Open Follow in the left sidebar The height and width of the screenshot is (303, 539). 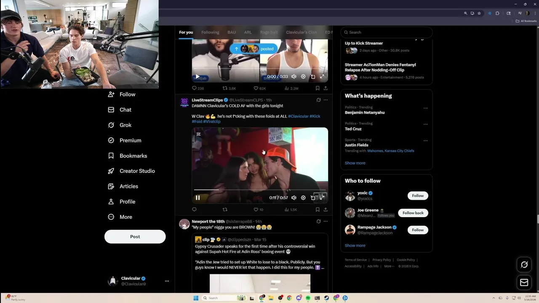[x=122, y=94]
